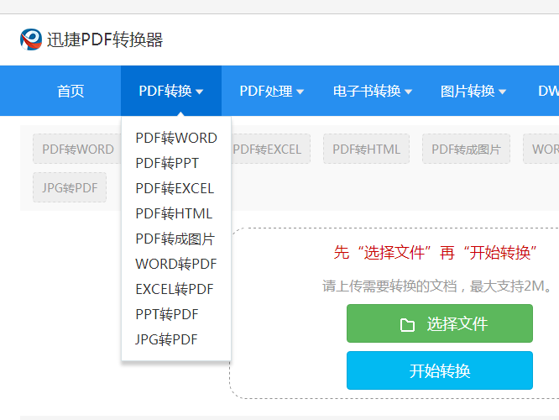Go to the 首页 nav item

[x=71, y=91]
